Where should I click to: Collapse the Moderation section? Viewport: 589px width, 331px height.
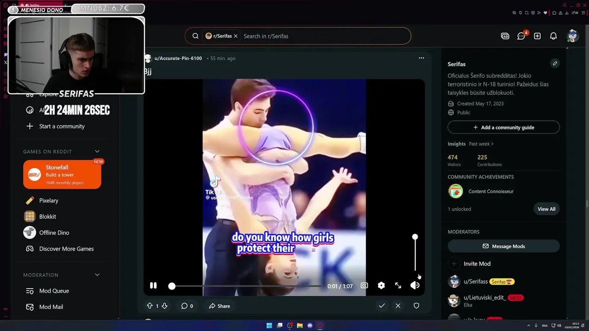coord(97,275)
